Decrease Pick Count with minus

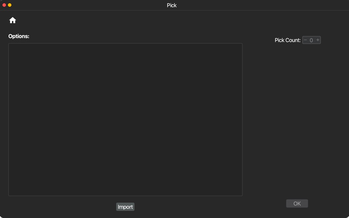click(305, 40)
